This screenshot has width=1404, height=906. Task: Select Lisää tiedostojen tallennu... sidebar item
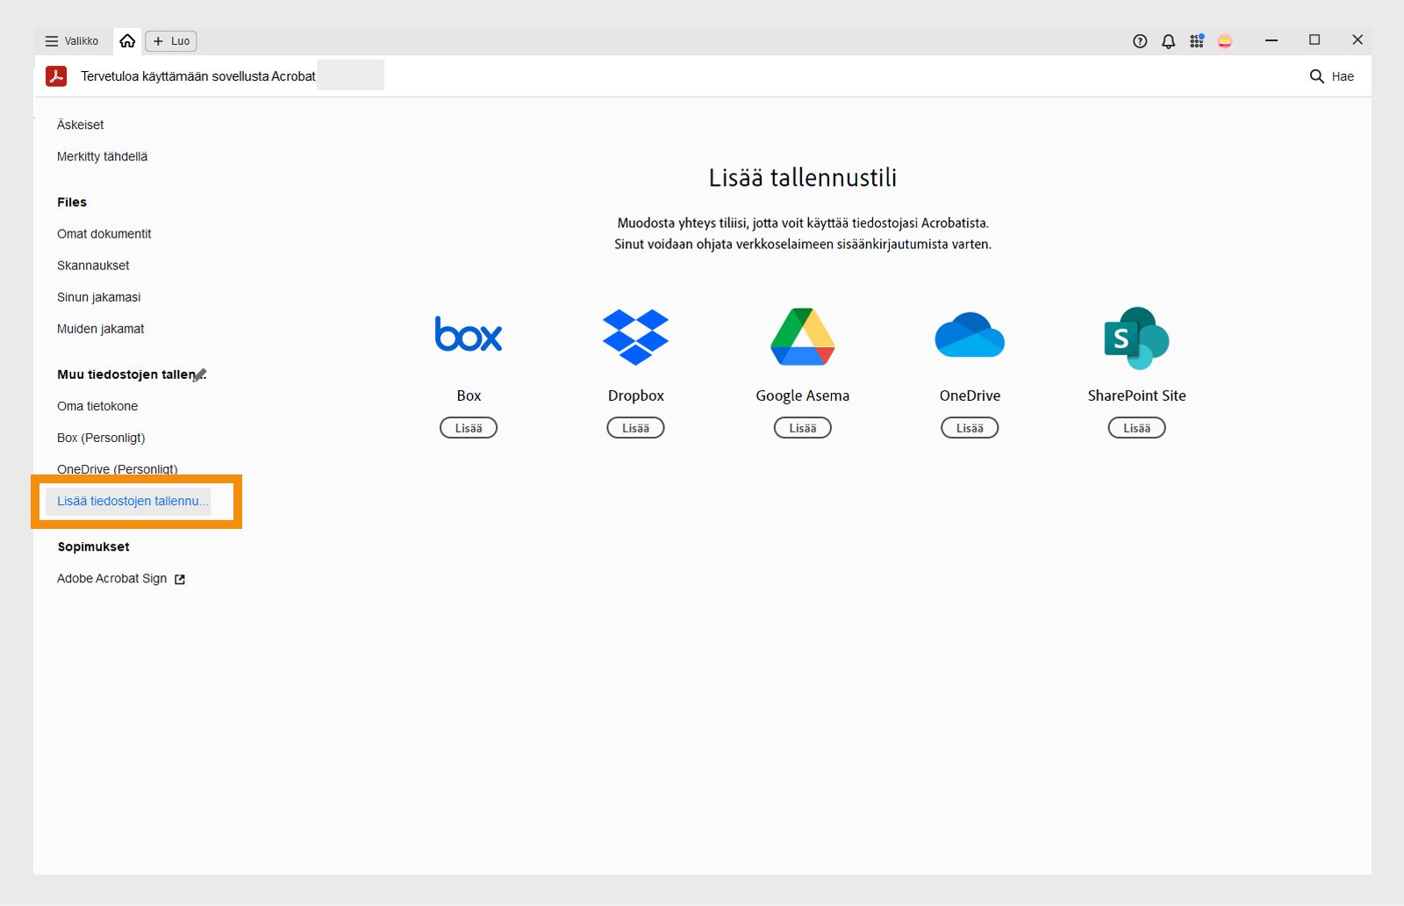click(x=132, y=502)
